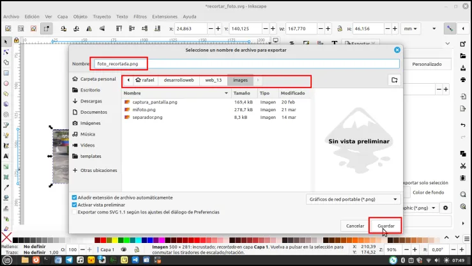Click the Paste clipboard icon
This screenshot has width=472, height=266.
pos(463,178)
